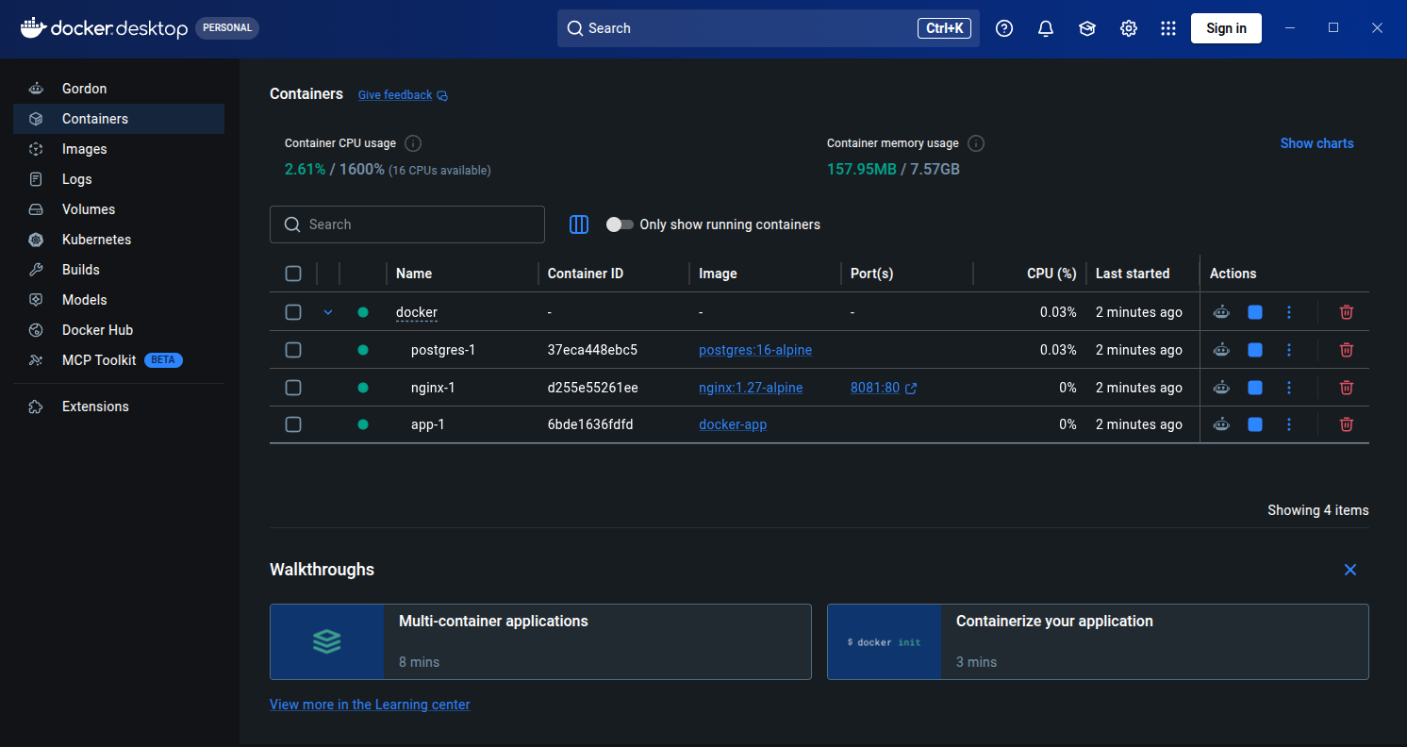Screen dimensions: 1407x747
Task: Open the 8081:80 port link
Action: point(875,388)
